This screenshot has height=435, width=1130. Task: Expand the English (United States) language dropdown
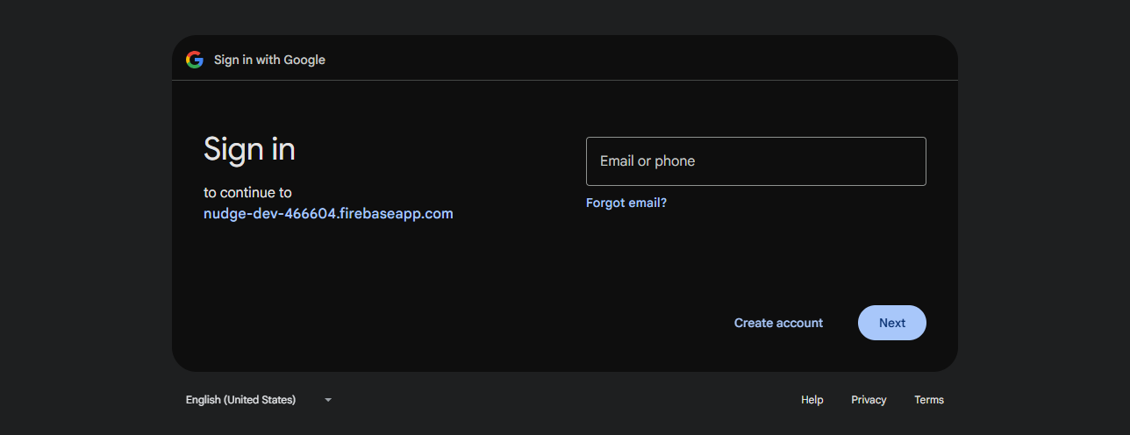(260, 400)
